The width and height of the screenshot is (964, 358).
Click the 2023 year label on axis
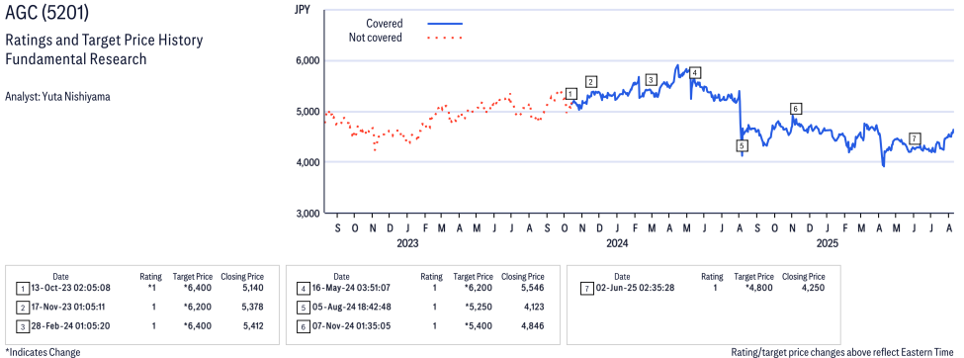pos(407,243)
